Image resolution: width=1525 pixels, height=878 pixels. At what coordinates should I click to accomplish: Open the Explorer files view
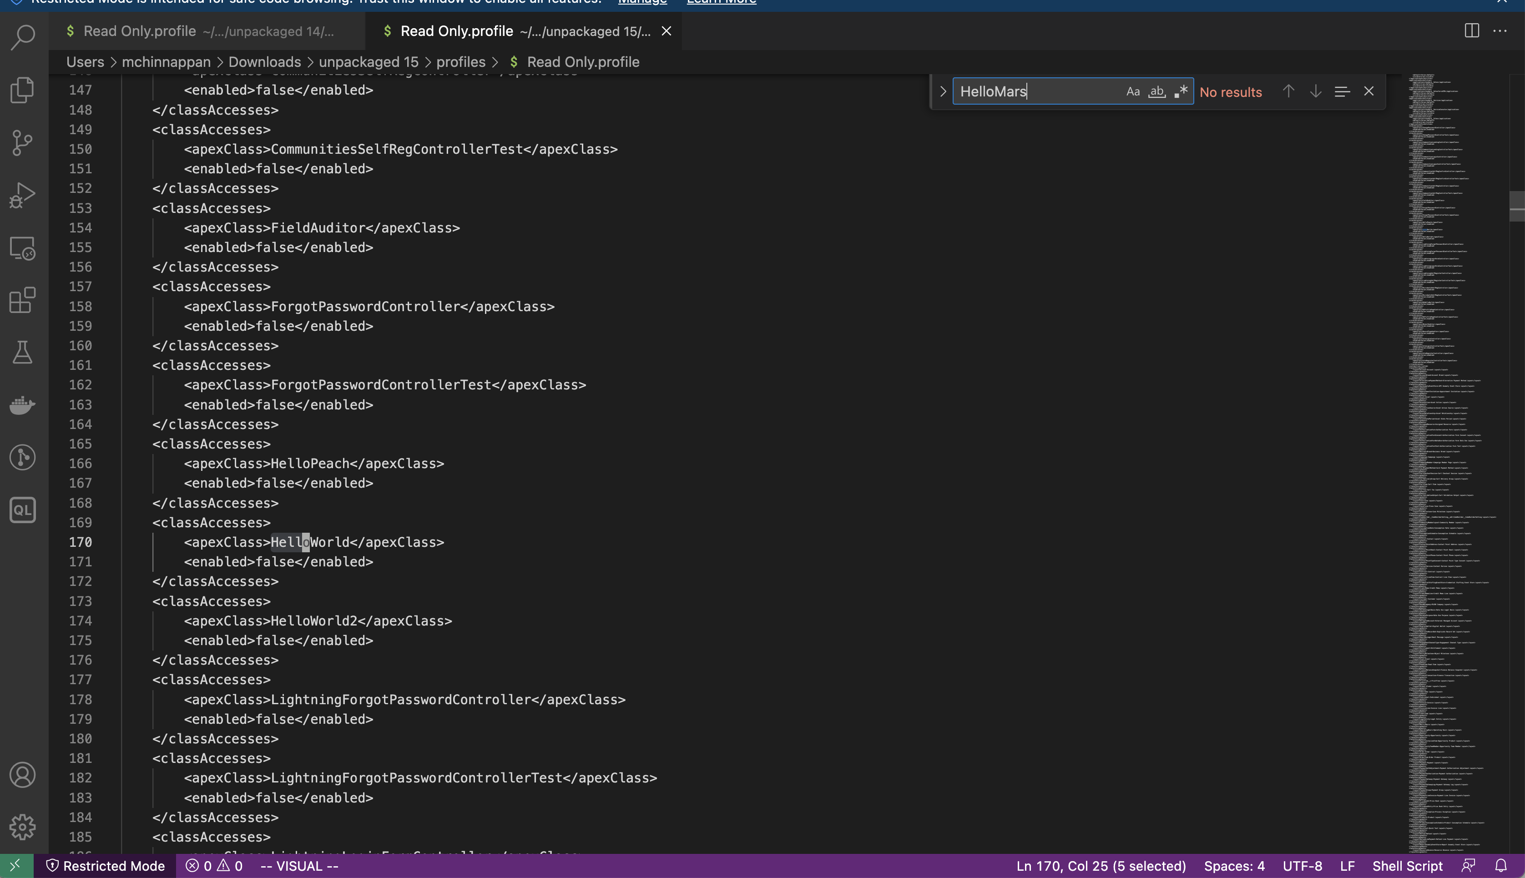click(x=23, y=90)
